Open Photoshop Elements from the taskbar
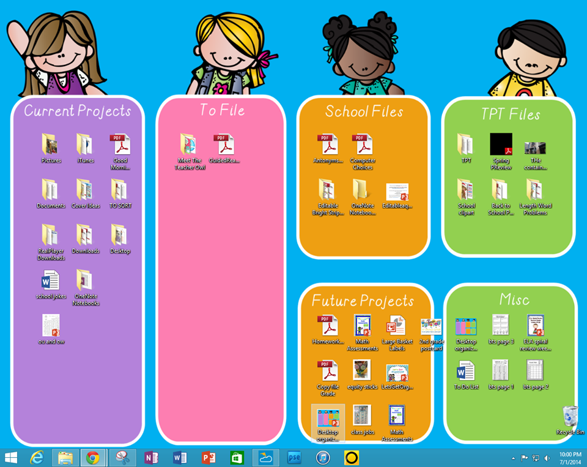Image resolution: width=587 pixels, height=467 pixels. tap(293, 458)
